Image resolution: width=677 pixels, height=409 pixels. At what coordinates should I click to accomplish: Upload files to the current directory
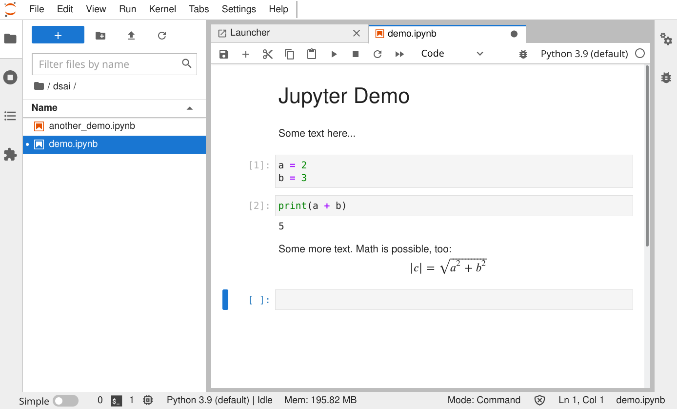click(131, 35)
